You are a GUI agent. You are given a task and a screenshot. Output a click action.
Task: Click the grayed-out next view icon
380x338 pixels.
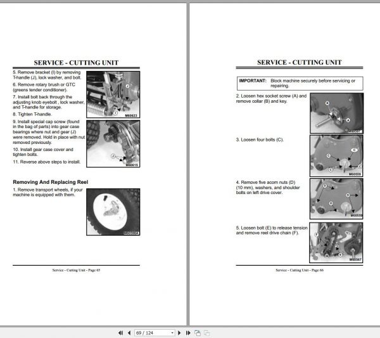pyautogui.click(x=206, y=333)
